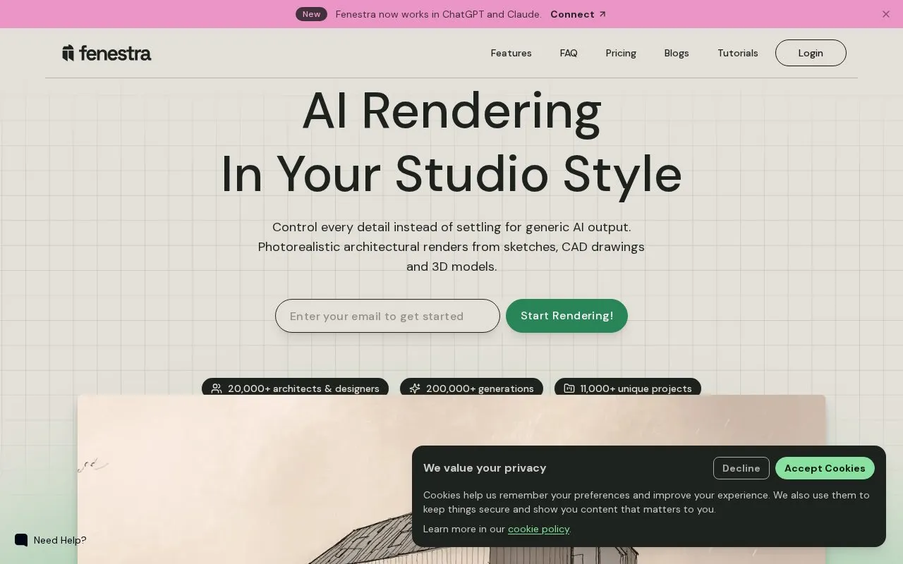Open the Blogs page

click(x=677, y=53)
